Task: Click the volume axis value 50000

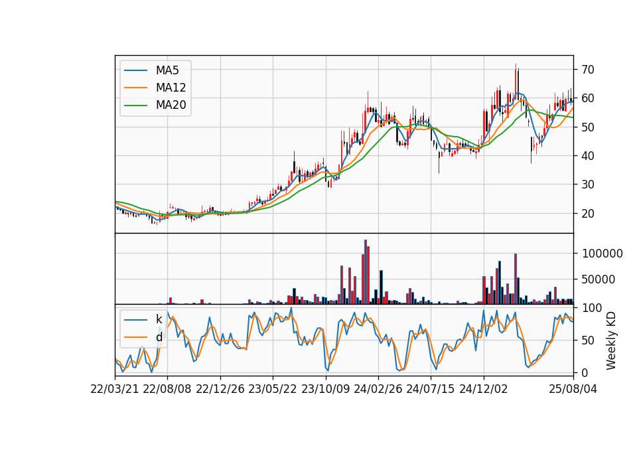Action: tap(599, 279)
